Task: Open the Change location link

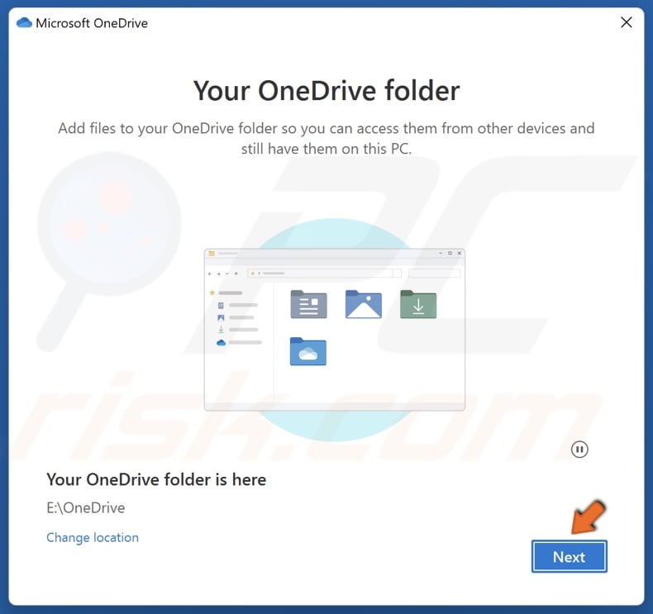Action: click(x=93, y=537)
